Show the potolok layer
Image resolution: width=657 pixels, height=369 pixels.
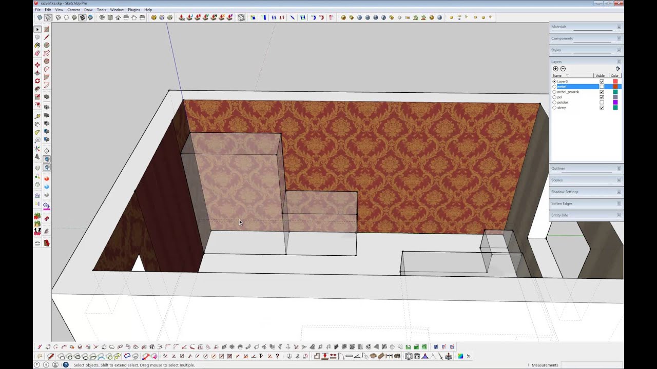coord(602,102)
